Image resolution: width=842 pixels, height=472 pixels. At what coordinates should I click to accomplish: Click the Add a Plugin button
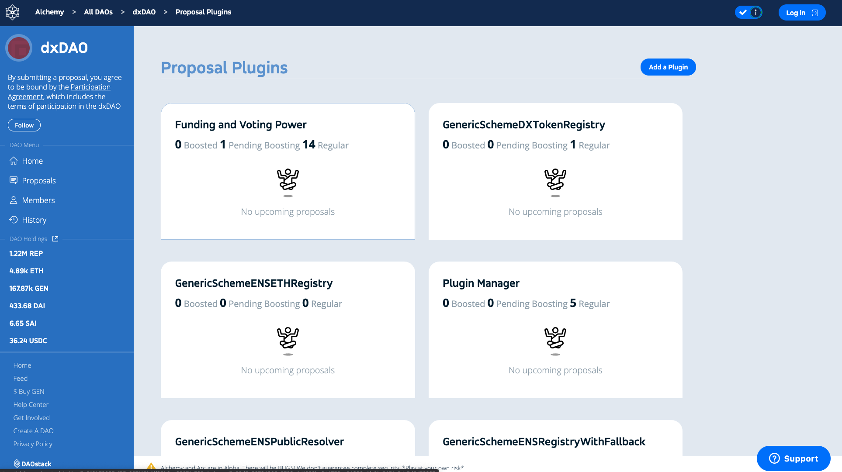click(x=668, y=67)
